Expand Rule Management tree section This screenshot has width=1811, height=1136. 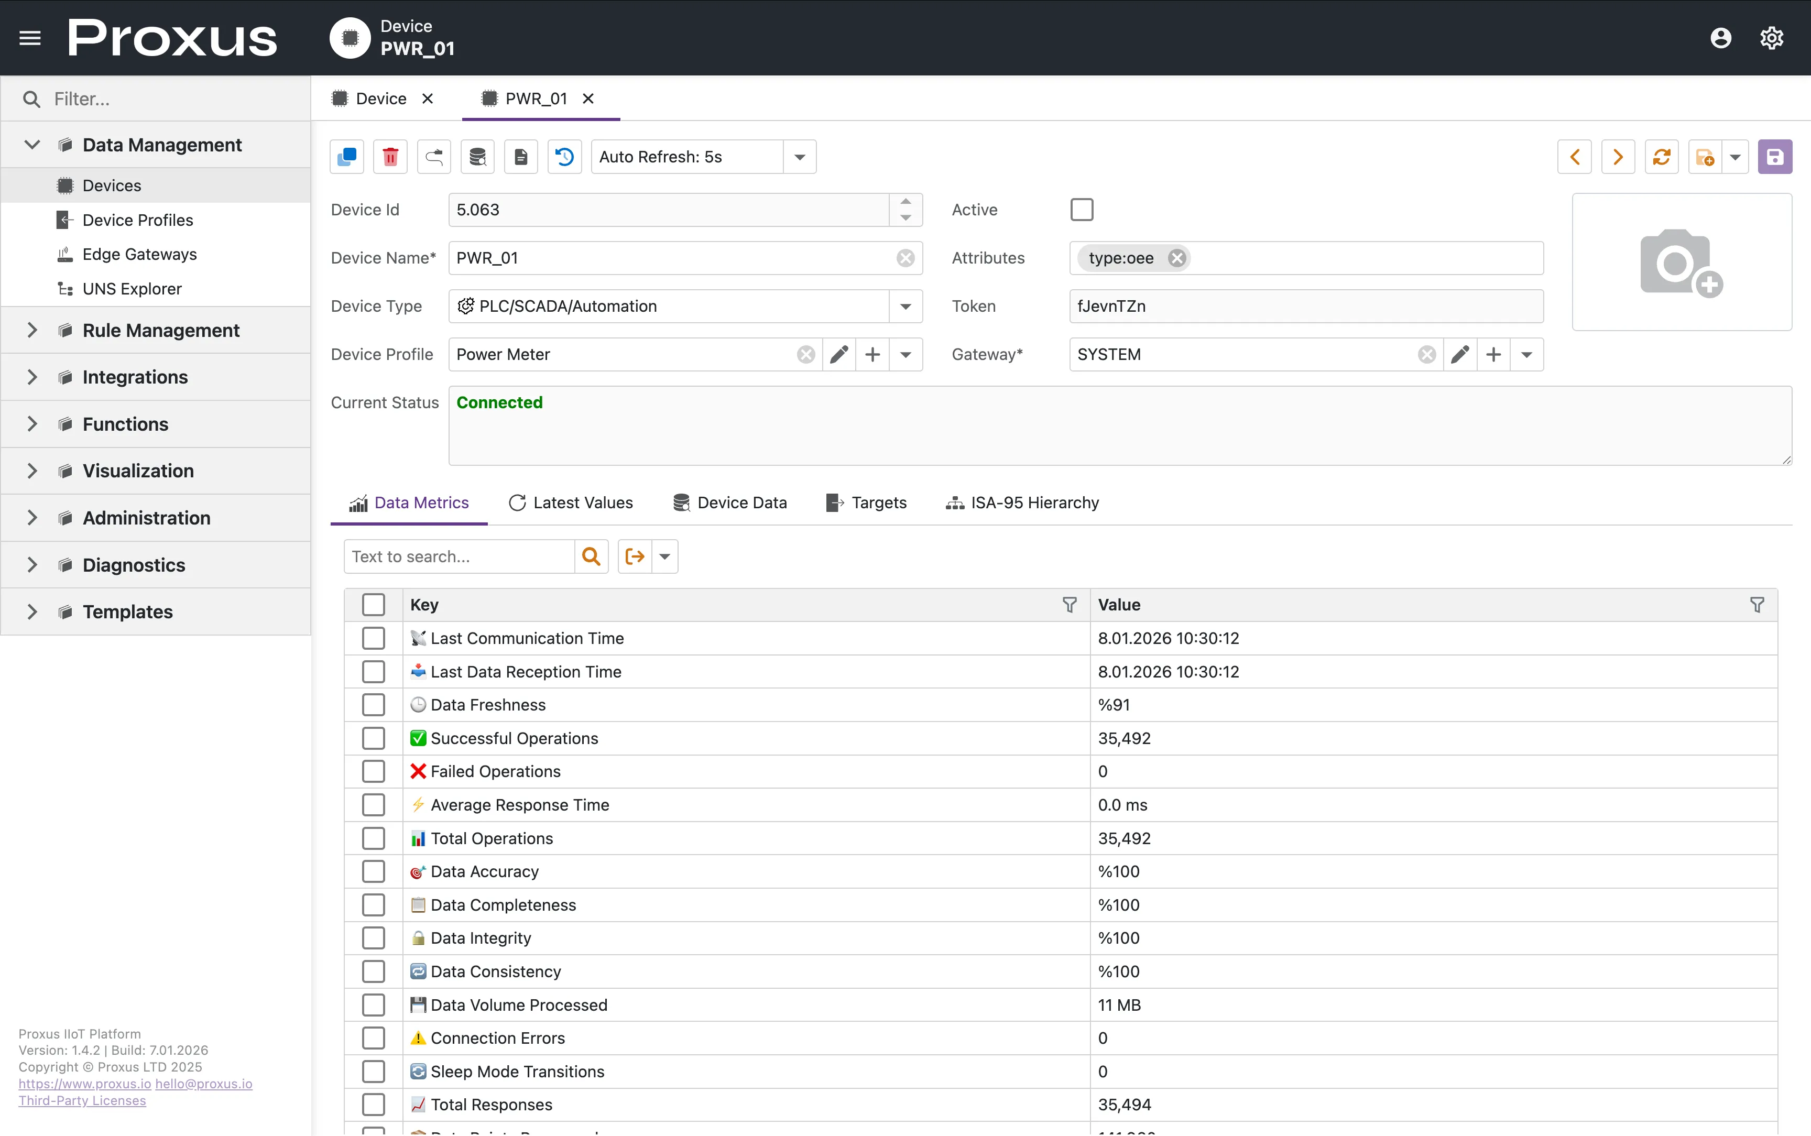[31, 331]
